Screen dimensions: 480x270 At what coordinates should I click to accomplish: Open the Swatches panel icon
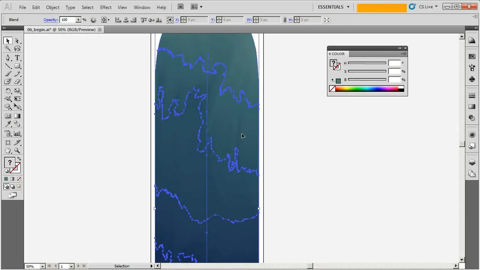tap(472, 57)
